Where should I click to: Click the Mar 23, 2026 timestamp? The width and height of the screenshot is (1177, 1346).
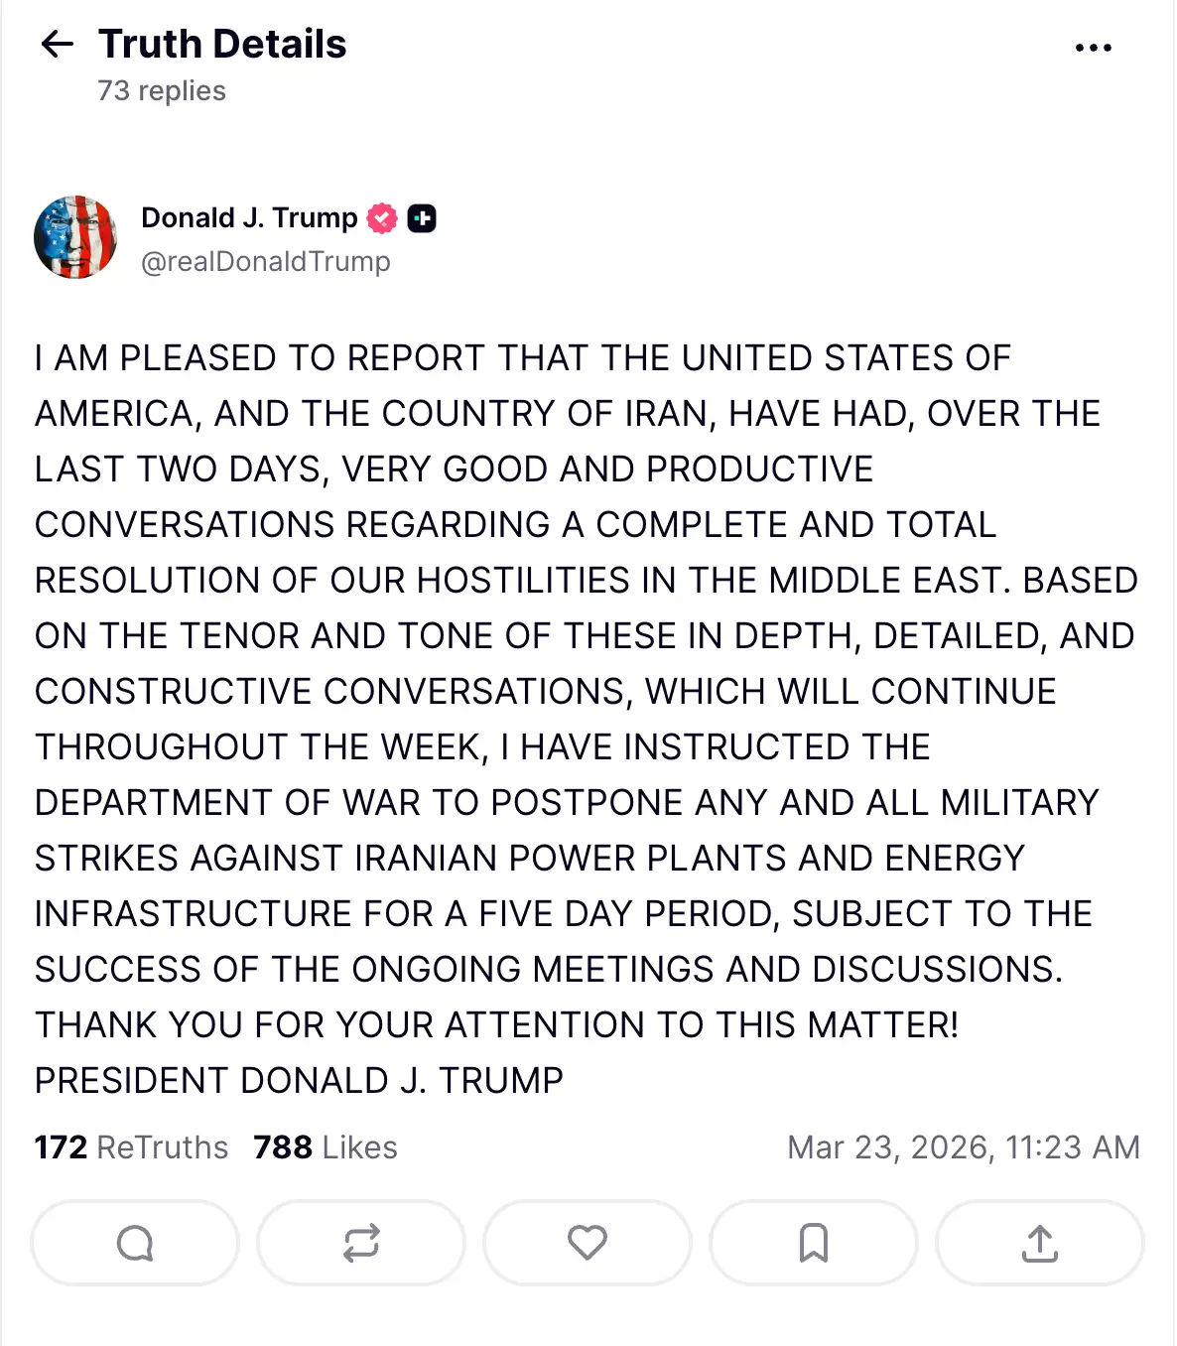[961, 1146]
